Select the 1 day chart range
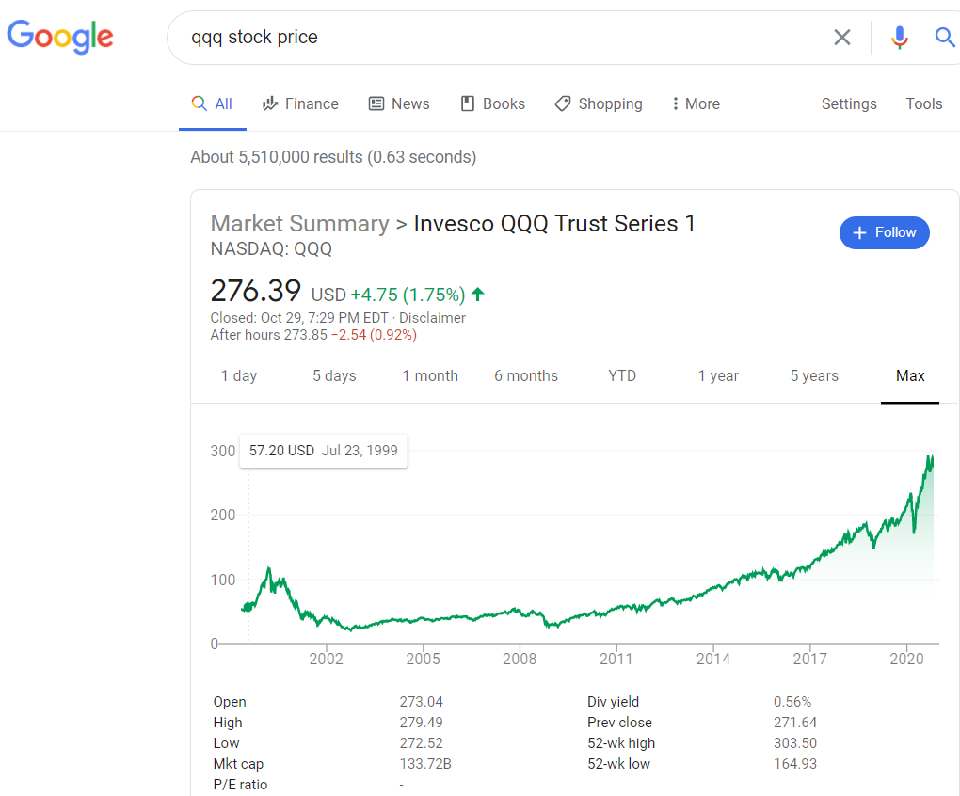 coord(239,376)
